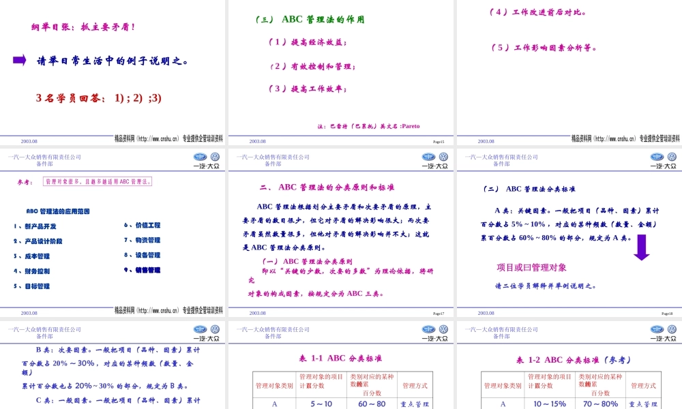Image resolution: width=682 pixels, height=409 pixels.
Task: Click the VW logo on the ABC管理法的应用范围 slide
Action: pos(215,157)
